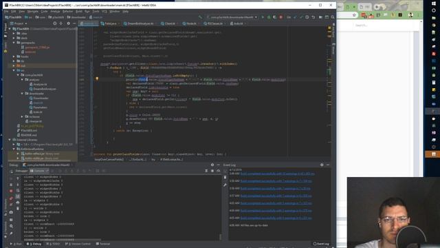Hide the Event Log panel with minus icon
440x248 pixels.
tap(328, 165)
